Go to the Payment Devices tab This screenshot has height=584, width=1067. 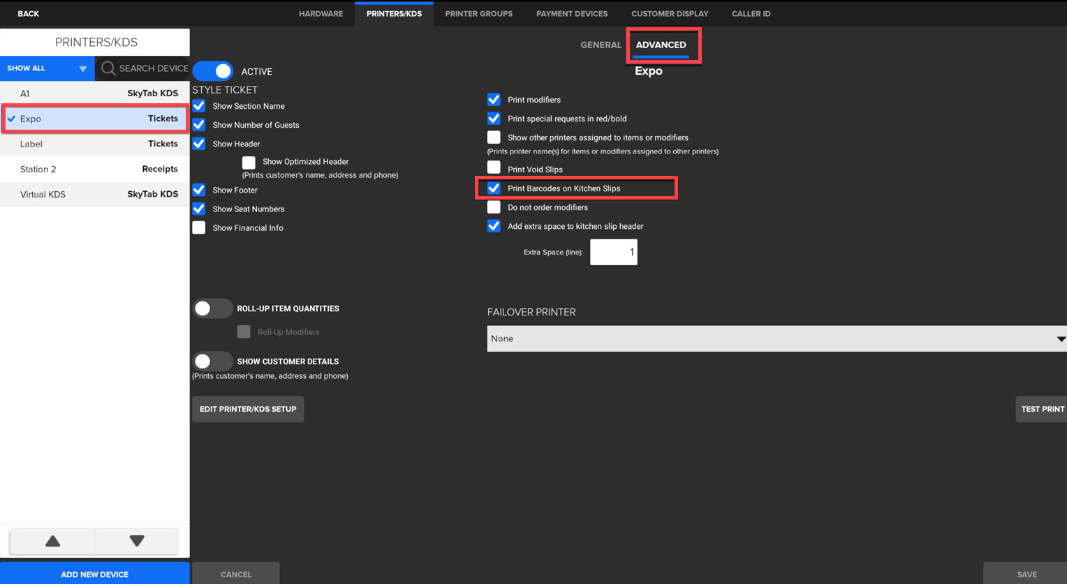tap(571, 14)
